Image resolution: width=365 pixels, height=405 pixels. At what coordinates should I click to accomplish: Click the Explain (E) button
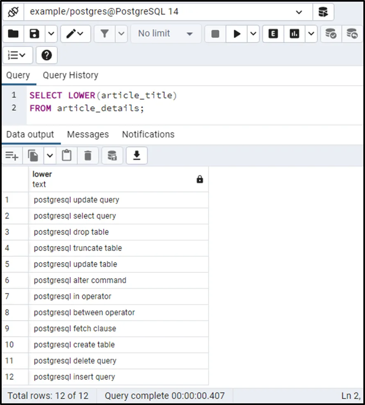coord(273,34)
